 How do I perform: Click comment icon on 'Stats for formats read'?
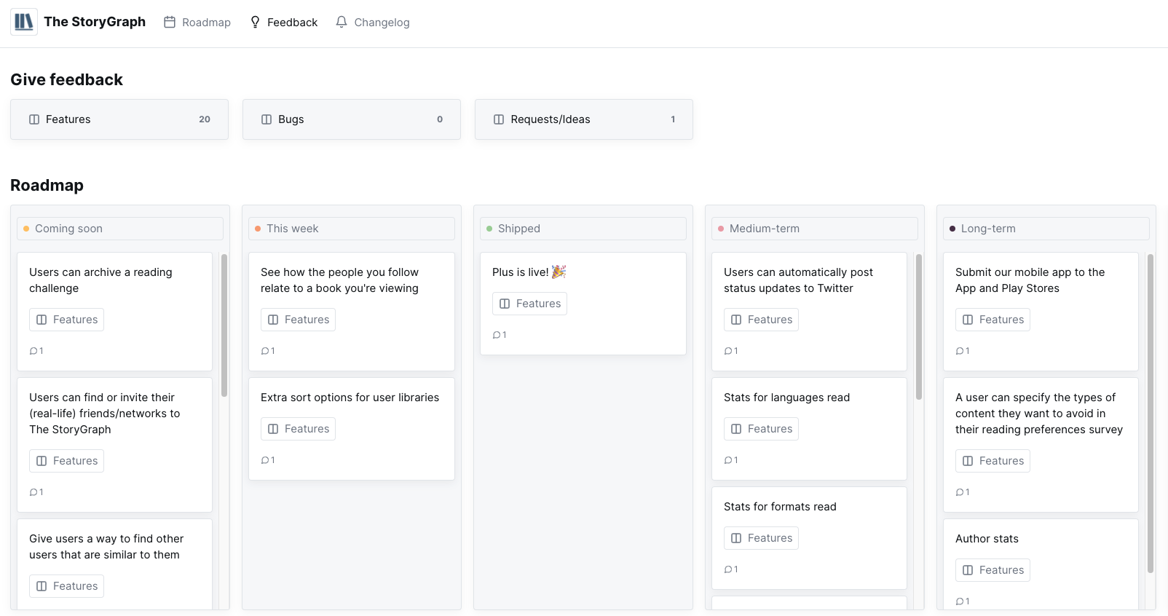(x=728, y=569)
